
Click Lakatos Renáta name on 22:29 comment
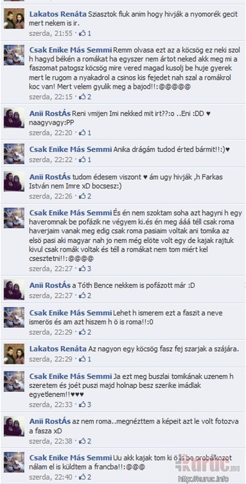pyautogui.click(x=58, y=349)
